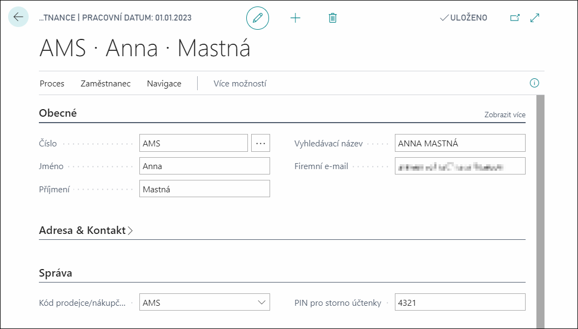Open the Zaměstnanec menu
This screenshot has height=329, width=578.
[105, 84]
